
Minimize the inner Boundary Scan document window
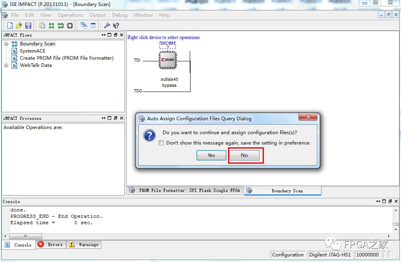[381, 15]
